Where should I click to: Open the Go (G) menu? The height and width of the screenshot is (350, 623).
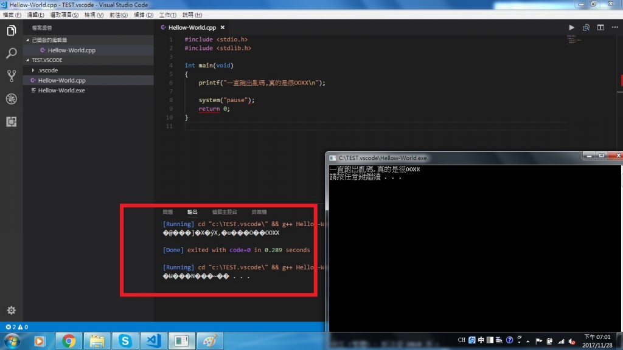point(119,15)
